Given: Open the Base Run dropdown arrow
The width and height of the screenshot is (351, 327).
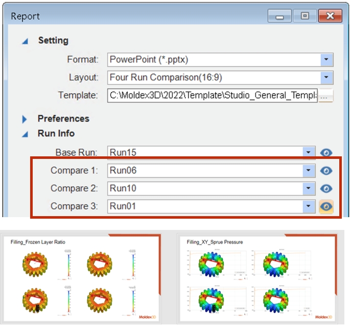Looking at the screenshot, I should [309, 152].
